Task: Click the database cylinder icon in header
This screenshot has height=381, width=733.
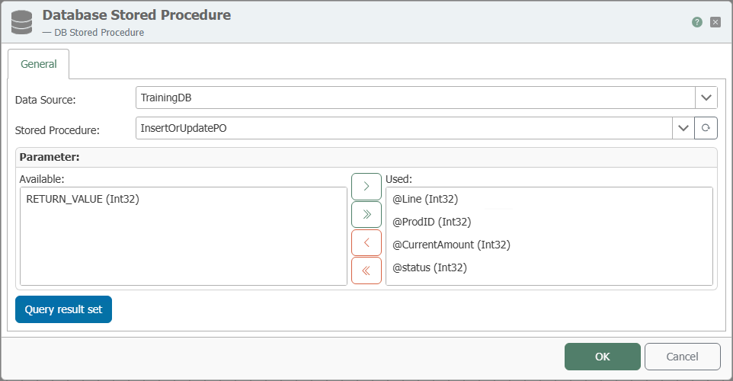Action: [x=21, y=22]
